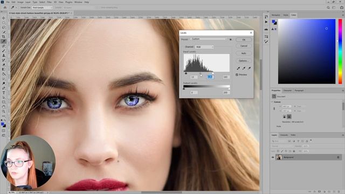345x194 pixels.
Task: Open the preset options gear in Levels
Action: coord(231,39)
